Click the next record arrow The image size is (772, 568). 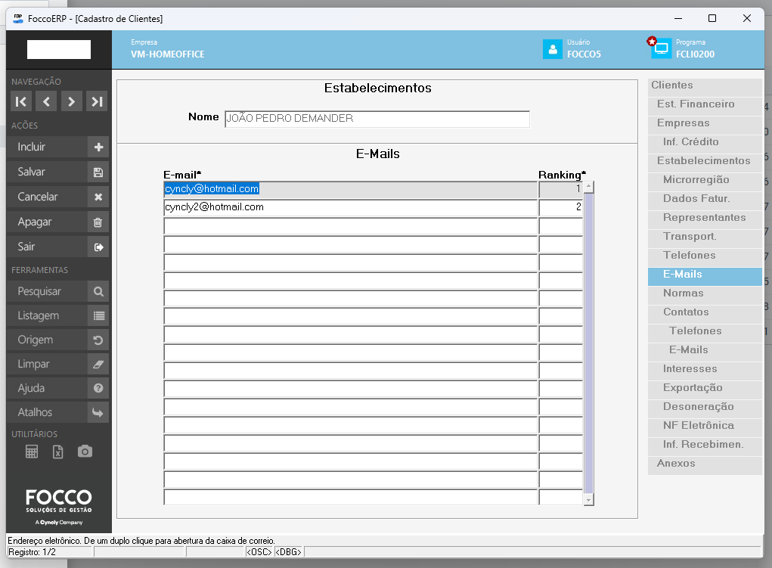tap(71, 101)
